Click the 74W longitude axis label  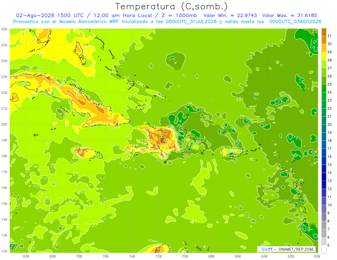132,256
